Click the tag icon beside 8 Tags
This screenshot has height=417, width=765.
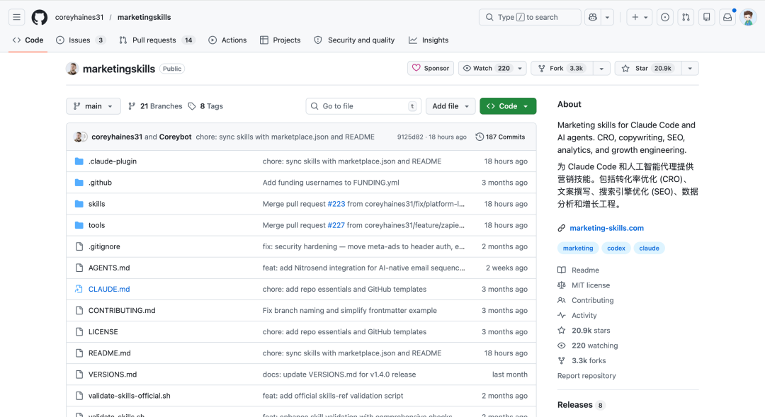[x=192, y=106]
